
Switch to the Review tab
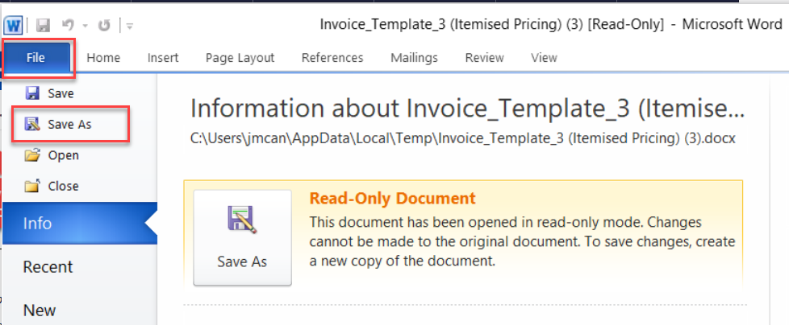pyautogui.click(x=484, y=58)
